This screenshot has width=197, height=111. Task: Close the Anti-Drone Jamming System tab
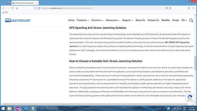pos(37,3)
